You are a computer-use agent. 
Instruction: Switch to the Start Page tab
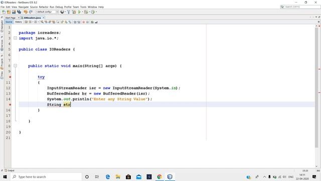[x=11, y=18]
